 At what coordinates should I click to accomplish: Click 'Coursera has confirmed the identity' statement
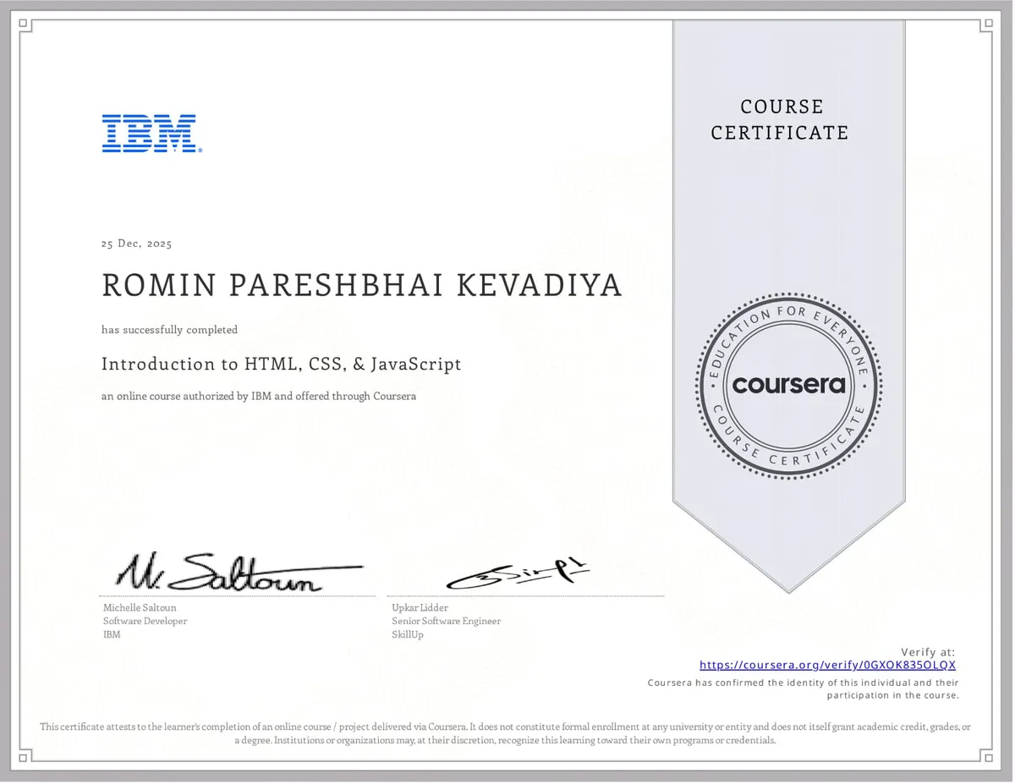(x=804, y=688)
